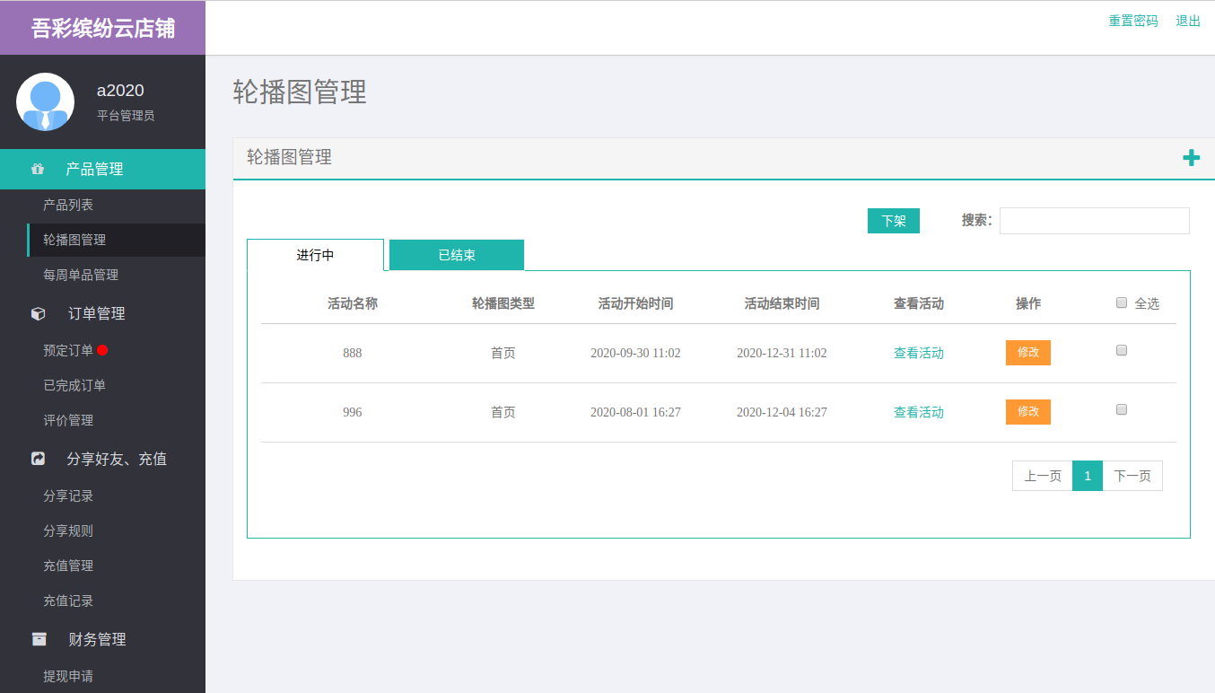This screenshot has height=693, width=1215.
Task: Click the 搜索 search input field
Action: pyautogui.click(x=1094, y=221)
